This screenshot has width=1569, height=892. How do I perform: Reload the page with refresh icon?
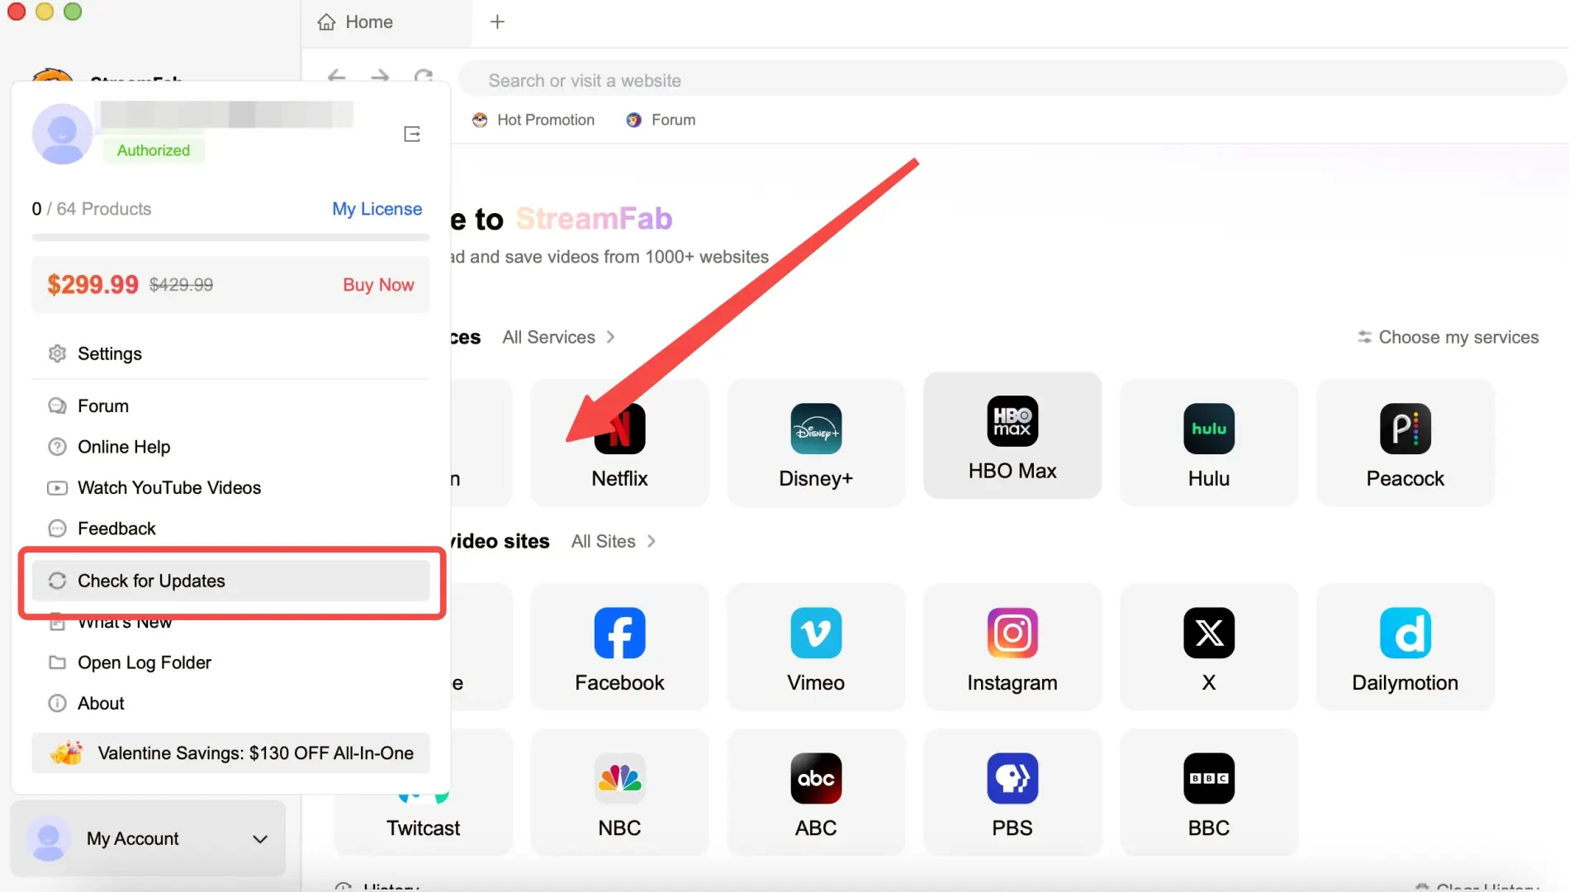(424, 76)
